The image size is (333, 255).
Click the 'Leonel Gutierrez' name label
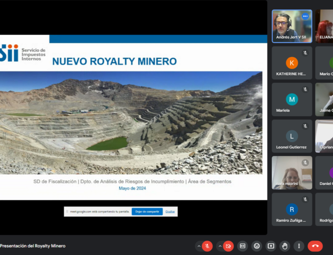(x=291, y=147)
